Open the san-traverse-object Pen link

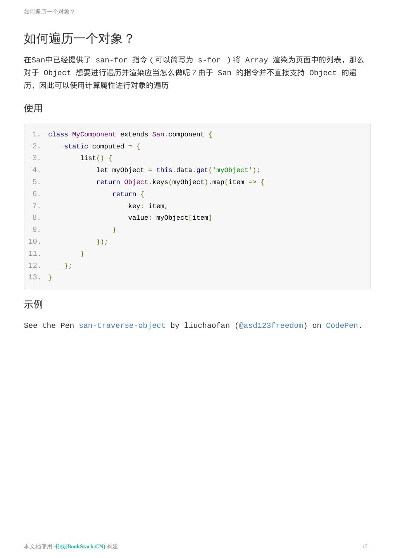[x=122, y=325]
